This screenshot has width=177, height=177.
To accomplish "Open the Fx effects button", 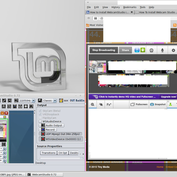I will click(109, 104).
